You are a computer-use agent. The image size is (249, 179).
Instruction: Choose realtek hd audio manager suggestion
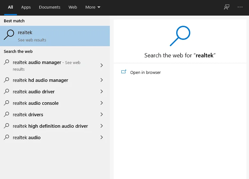coord(55,80)
